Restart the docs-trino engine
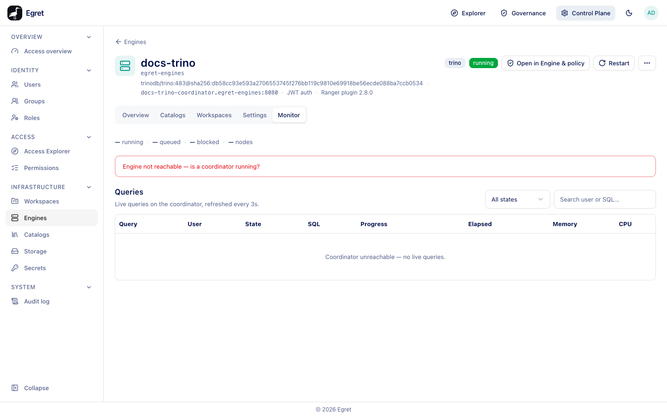This screenshot has width=667, height=417. point(614,63)
